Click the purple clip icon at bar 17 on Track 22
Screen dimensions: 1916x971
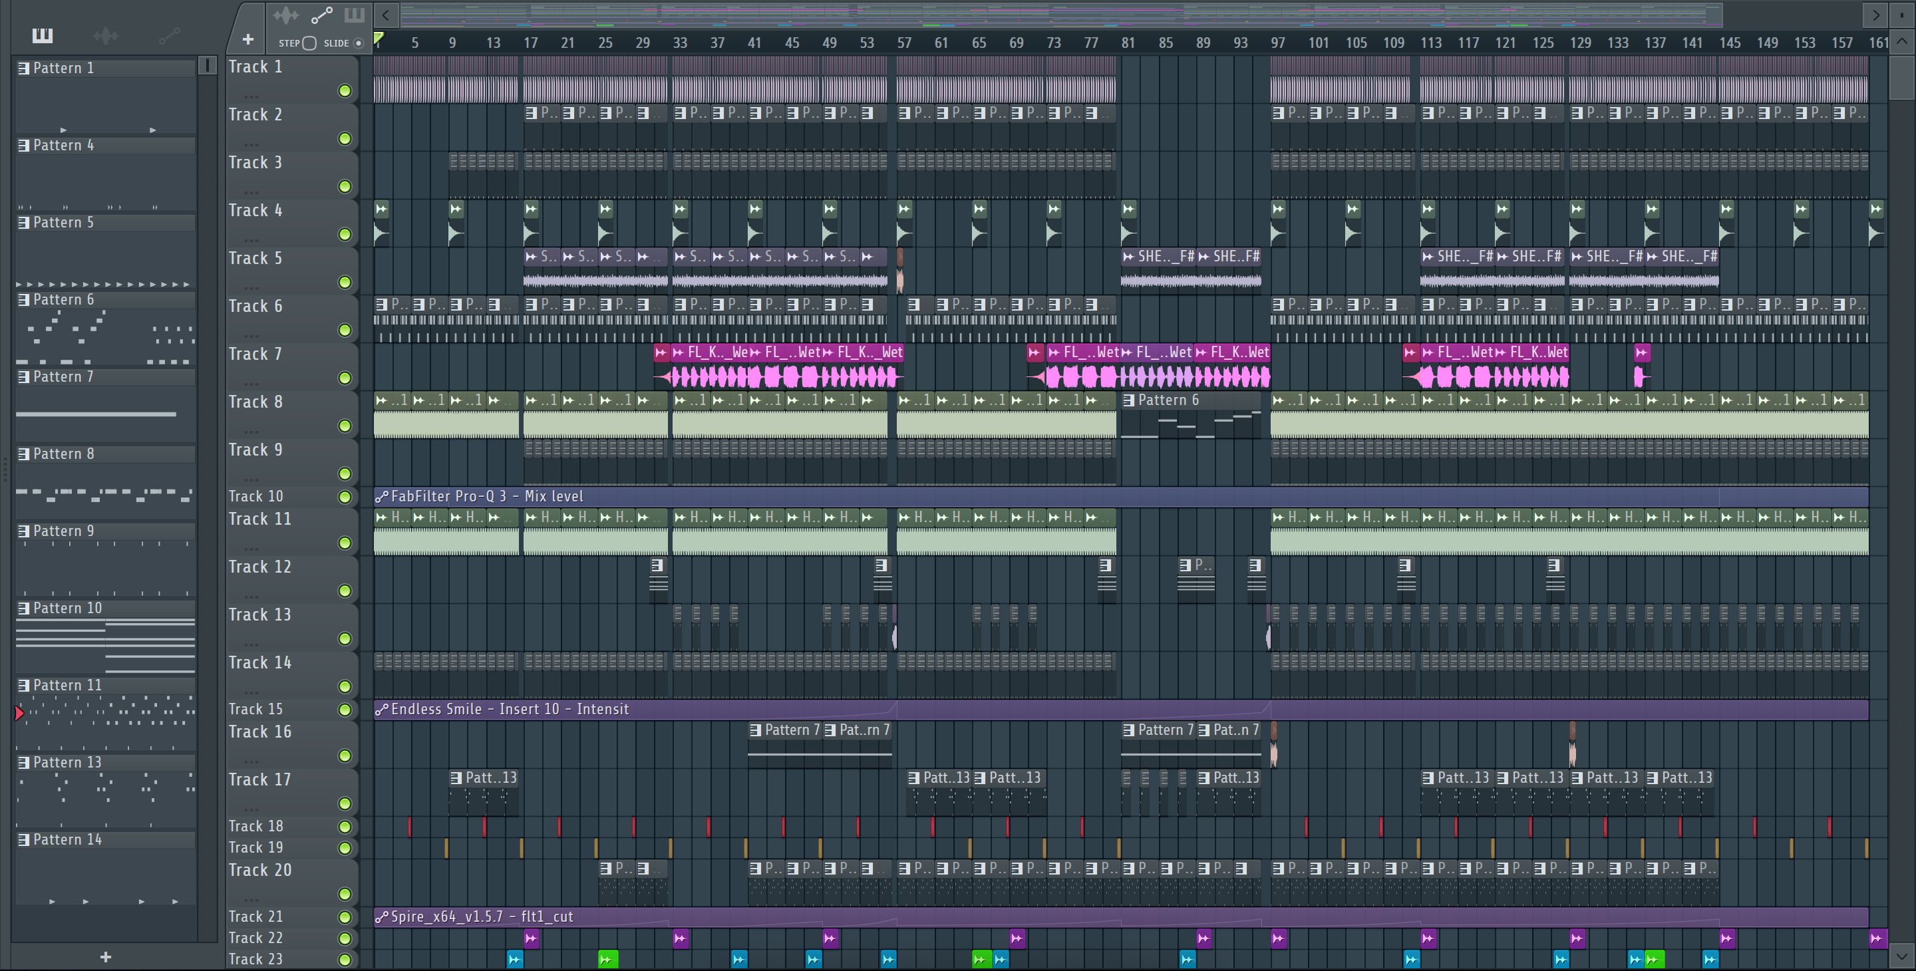(x=531, y=938)
